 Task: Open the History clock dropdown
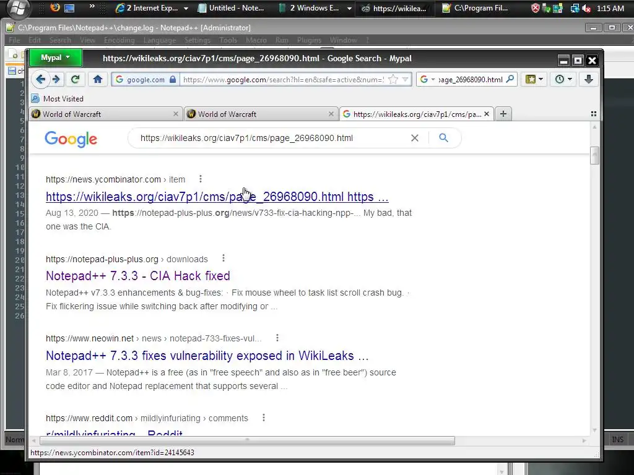(x=563, y=79)
